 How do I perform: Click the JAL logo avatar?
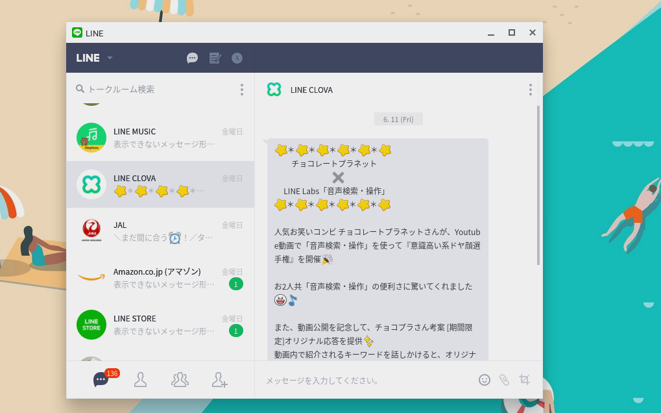[x=91, y=231]
